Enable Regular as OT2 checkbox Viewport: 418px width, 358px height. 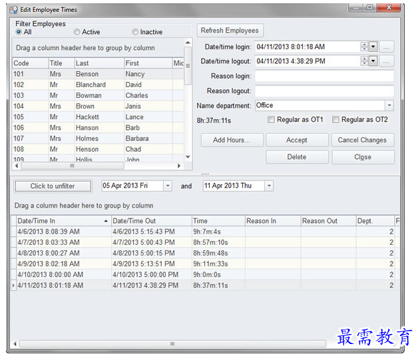[x=336, y=120]
